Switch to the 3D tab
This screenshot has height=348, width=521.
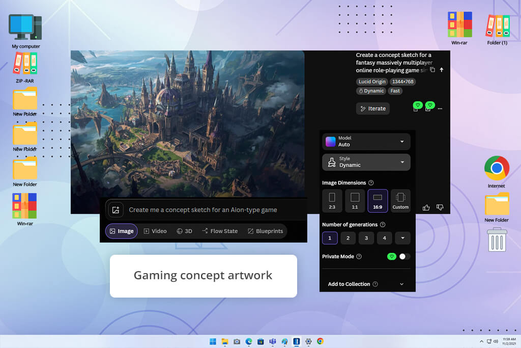click(x=184, y=231)
